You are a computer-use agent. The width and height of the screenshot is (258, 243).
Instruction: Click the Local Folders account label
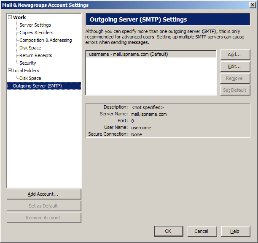tap(26, 71)
